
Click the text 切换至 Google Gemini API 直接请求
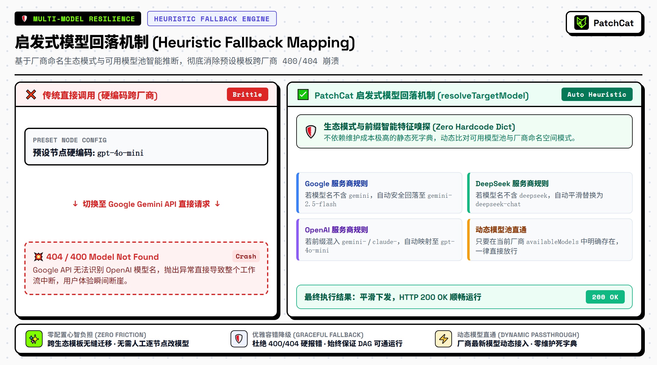146,204
